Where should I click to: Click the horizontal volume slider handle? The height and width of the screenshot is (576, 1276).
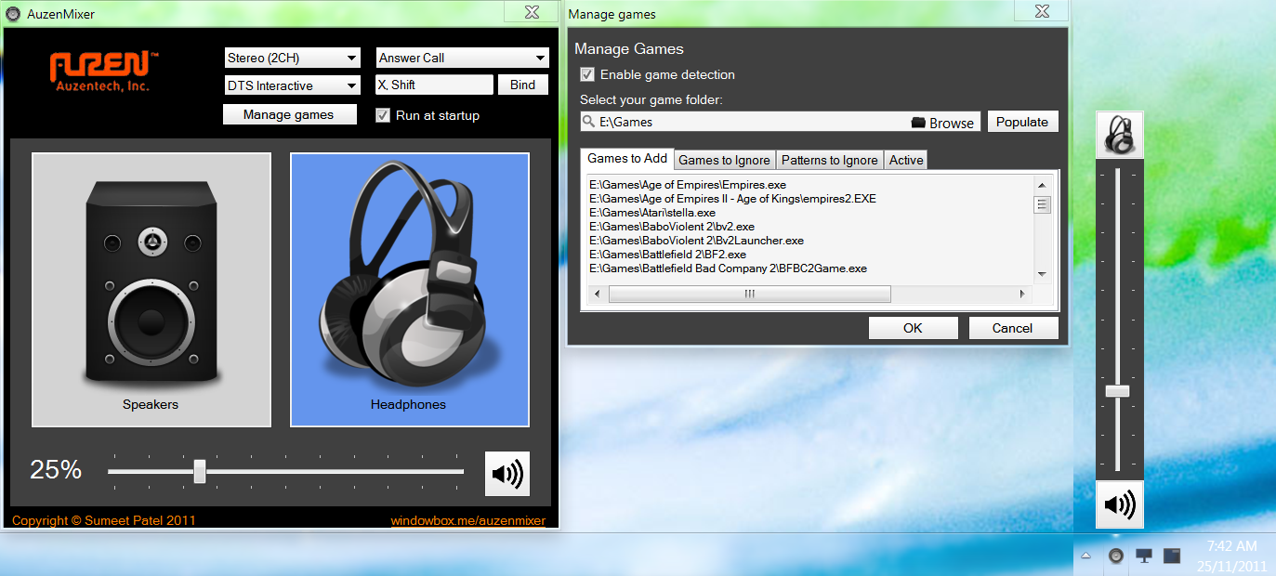[199, 471]
